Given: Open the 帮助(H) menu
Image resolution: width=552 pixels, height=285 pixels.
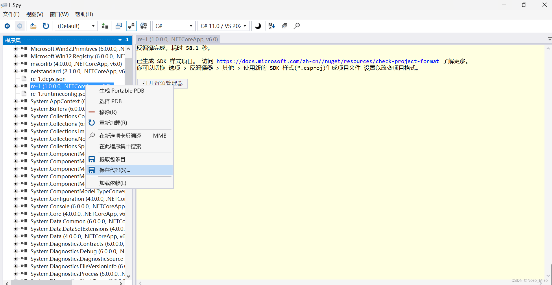Looking at the screenshot, I should point(84,14).
